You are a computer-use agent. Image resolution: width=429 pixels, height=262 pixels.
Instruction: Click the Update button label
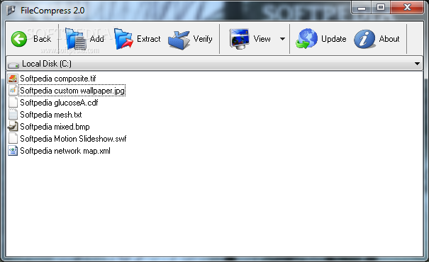[334, 39]
